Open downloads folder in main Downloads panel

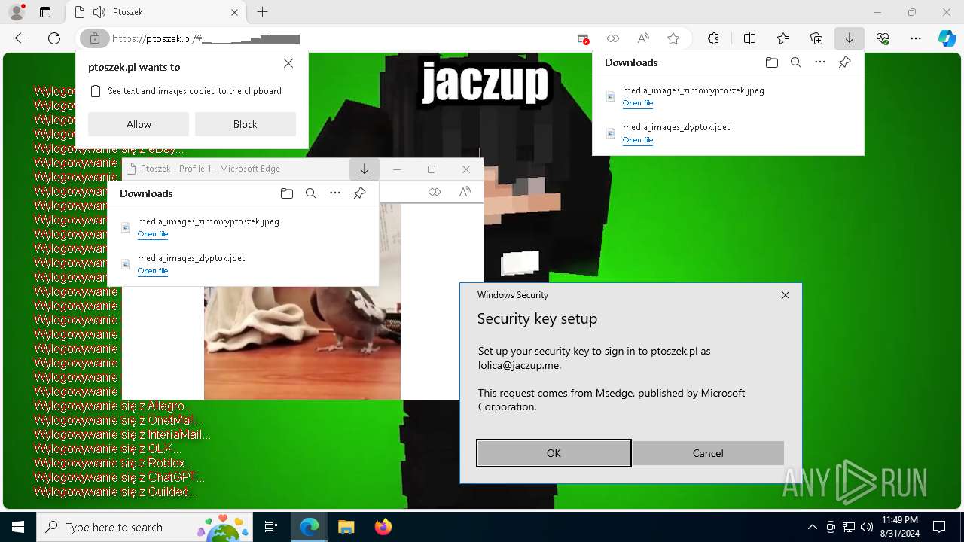pyautogui.click(x=771, y=62)
